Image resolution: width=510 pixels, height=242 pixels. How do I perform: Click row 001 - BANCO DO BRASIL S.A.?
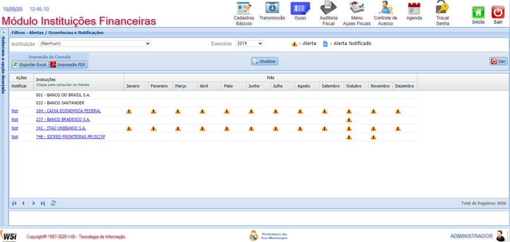coord(213,95)
